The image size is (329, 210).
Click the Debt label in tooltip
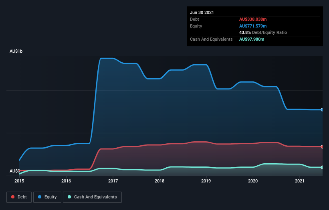(194, 19)
